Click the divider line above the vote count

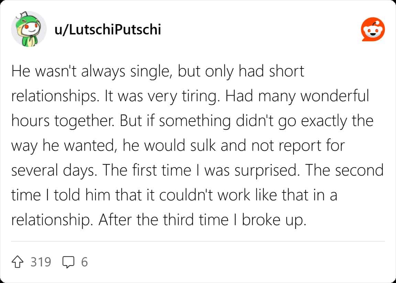point(198,241)
